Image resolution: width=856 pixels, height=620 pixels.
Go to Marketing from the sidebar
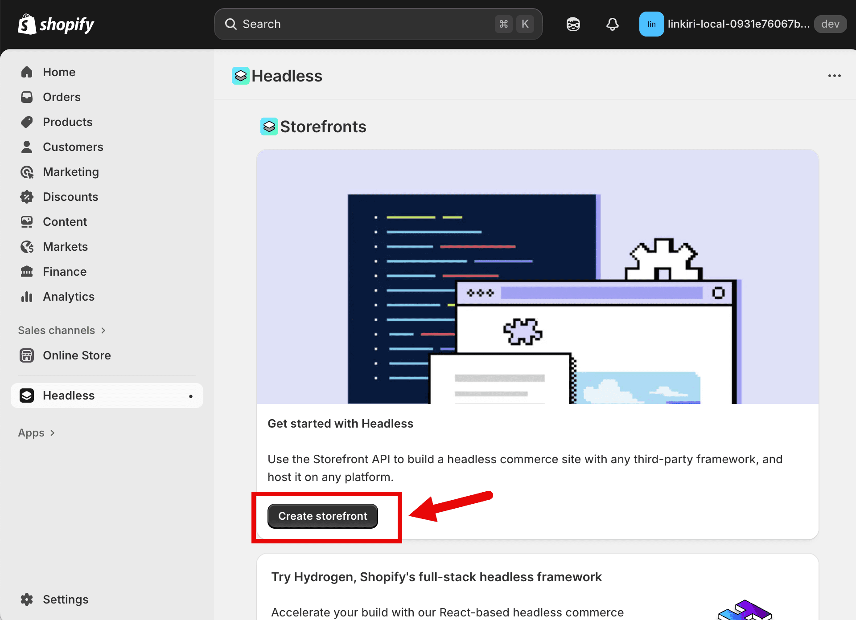point(71,171)
